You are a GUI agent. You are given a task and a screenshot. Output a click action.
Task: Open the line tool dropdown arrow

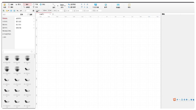[x=58, y=6]
